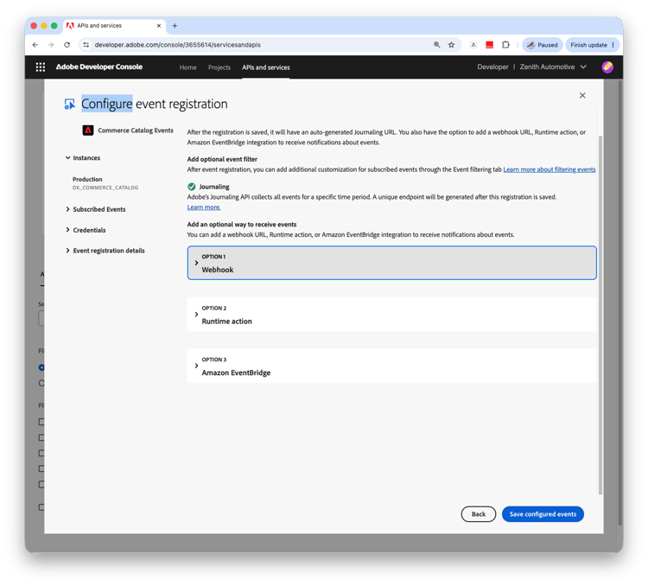Click the Back button
The width and height of the screenshot is (648, 586).
click(x=478, y=514)
